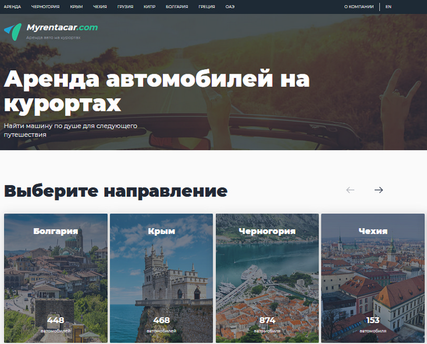Select the Черногория destination card
This screenshot has width=427, height=344.
point(267,278)
